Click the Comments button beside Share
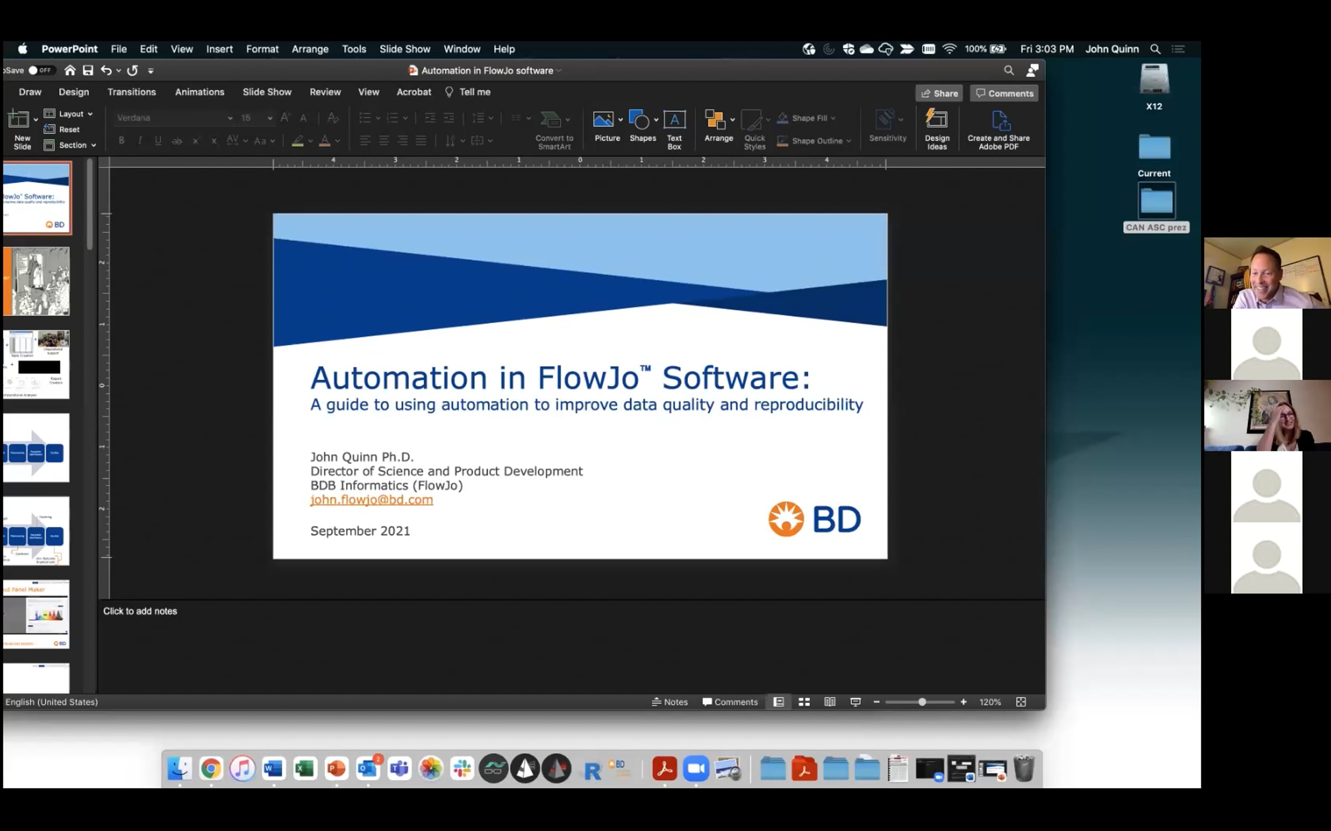Screen dimensions: 1331x831 [x=1004, y=93]
